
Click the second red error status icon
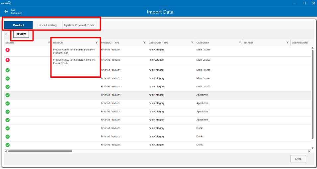point(8,60)
